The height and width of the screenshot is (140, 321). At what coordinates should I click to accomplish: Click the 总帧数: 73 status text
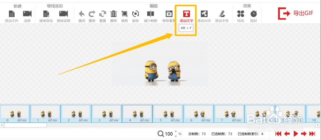[x=197, y=134]
